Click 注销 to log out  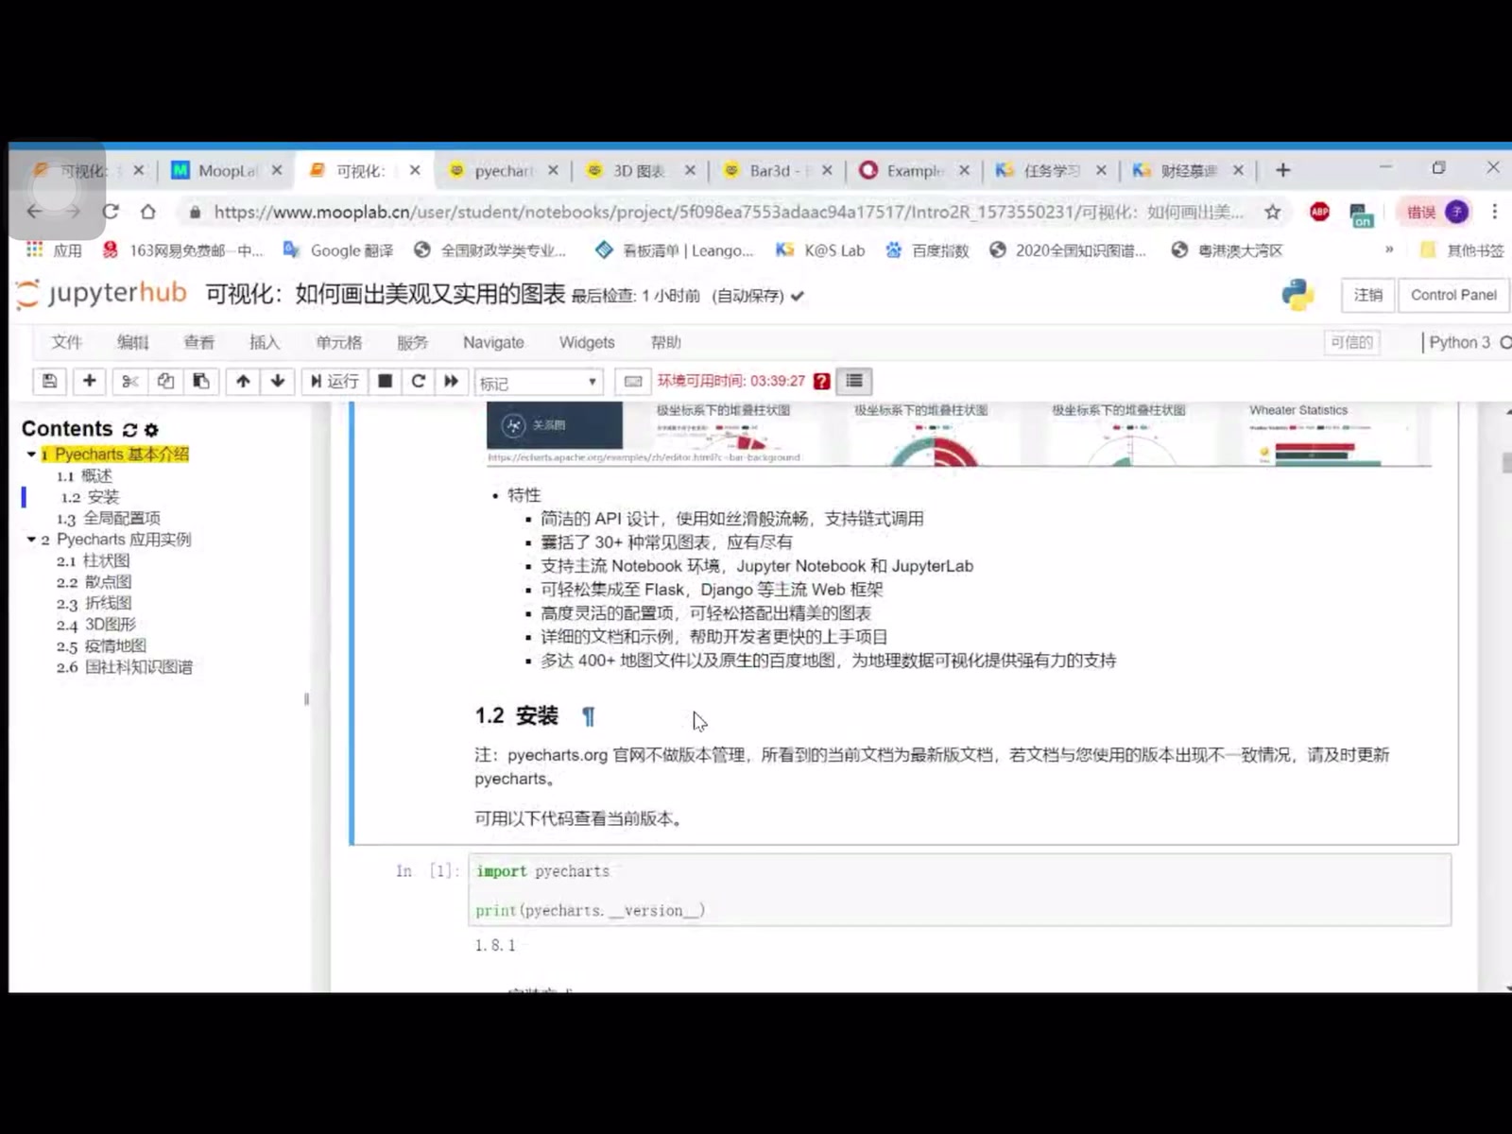point(1366,295)
